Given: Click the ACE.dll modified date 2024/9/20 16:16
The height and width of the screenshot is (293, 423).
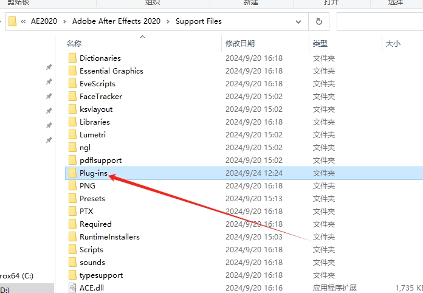Looking at the screenshot, I should (x=254, y=288).
